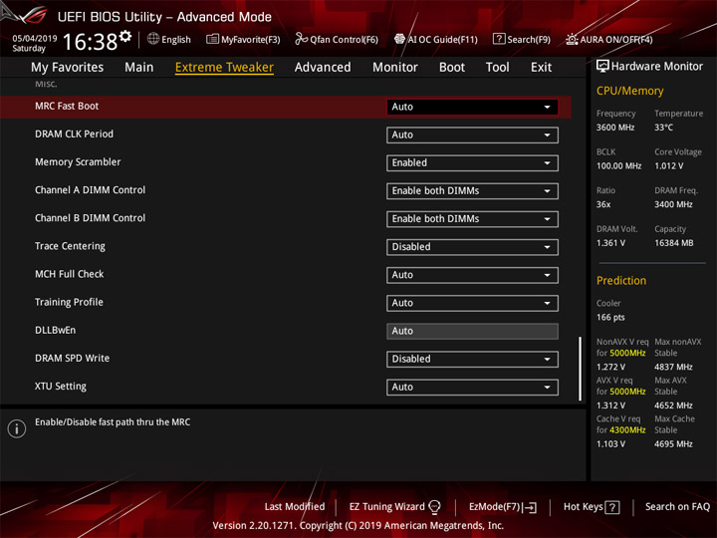
Task: Select the MCH Full Check label
Action: click(70, 274)
